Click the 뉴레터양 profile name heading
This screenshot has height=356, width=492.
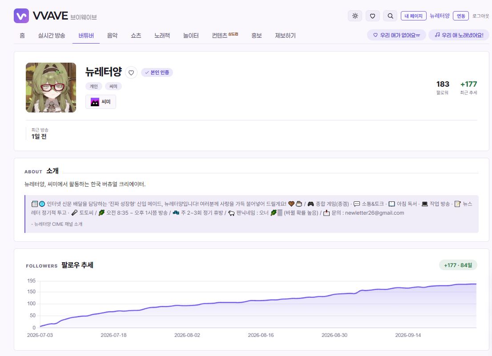pyautogui.click(x=104, y=72)
